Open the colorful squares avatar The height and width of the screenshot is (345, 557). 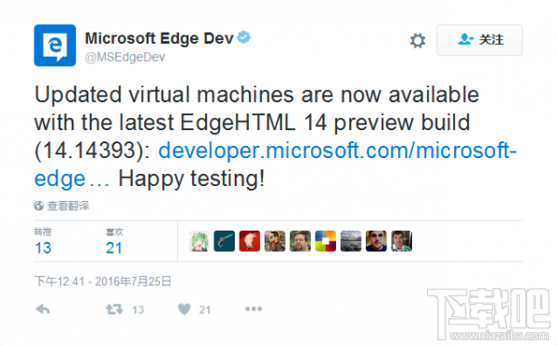[326, 241]
